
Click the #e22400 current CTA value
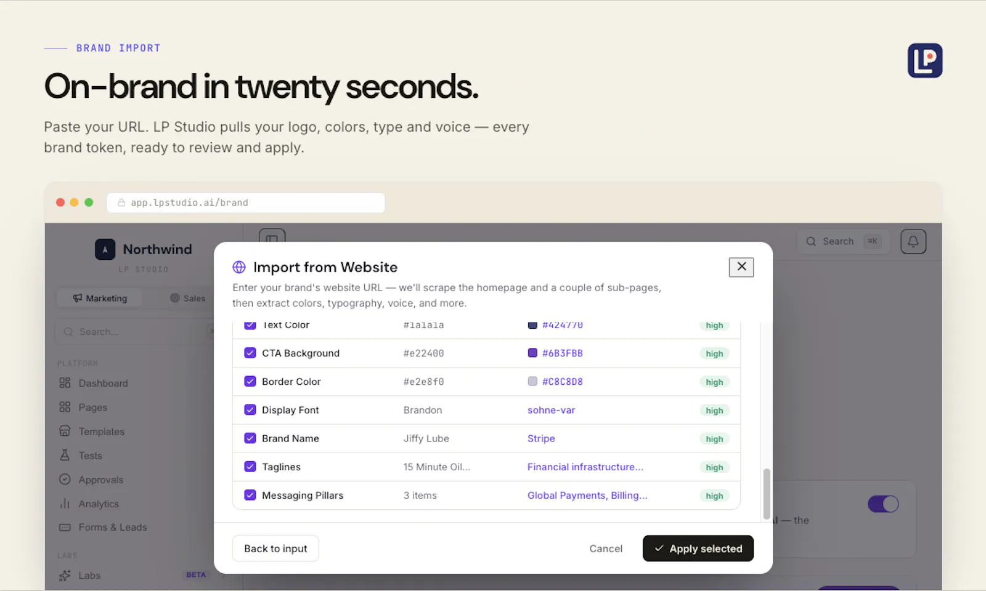[424, 353]
